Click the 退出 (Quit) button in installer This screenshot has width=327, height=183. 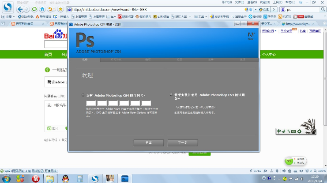(x=148, y=142)
